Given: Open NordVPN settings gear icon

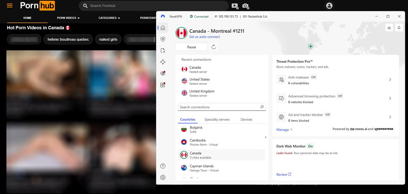Looking at the screenshot, I should click(x=163, y=177).
